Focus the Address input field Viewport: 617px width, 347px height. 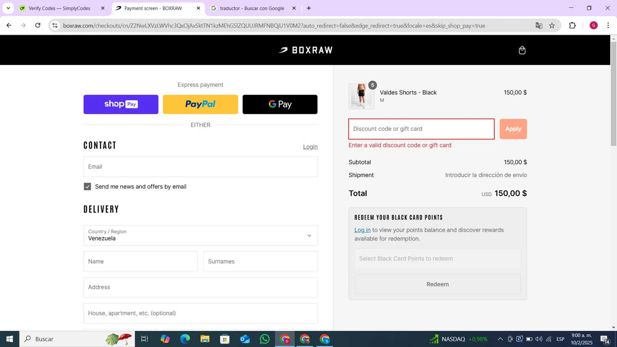click(x=200, y=287)
